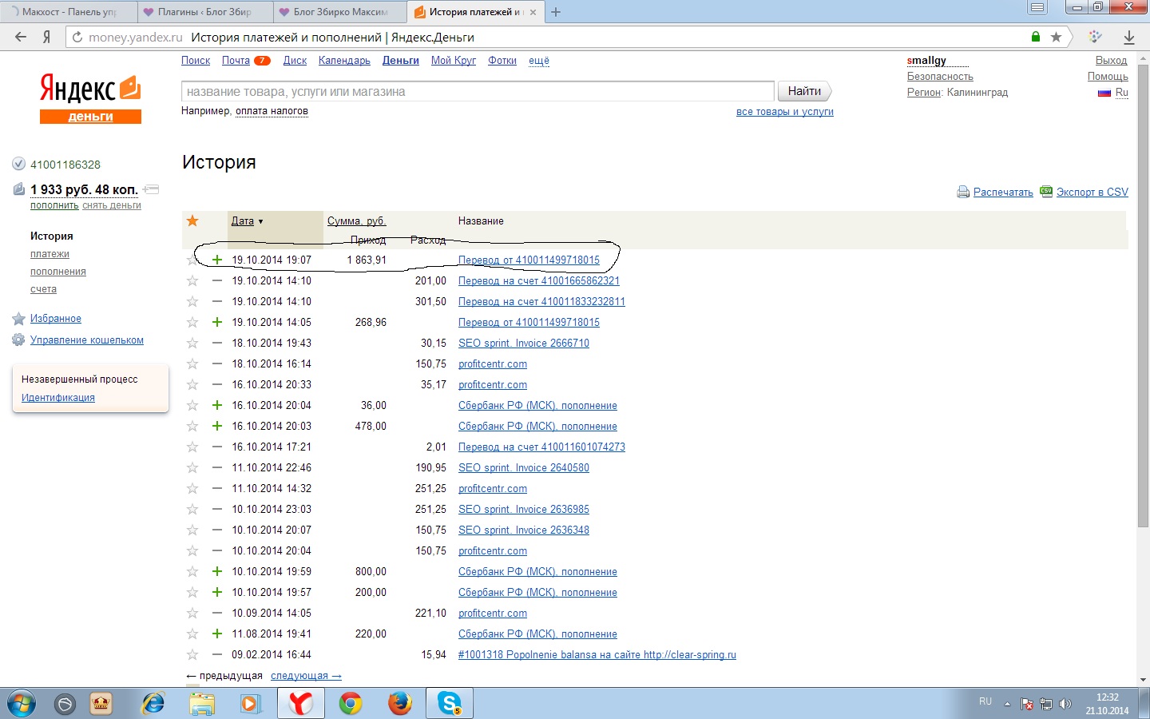Click the пополнить link under balance
Screen dimensions: 1150x719
(54, 205)
